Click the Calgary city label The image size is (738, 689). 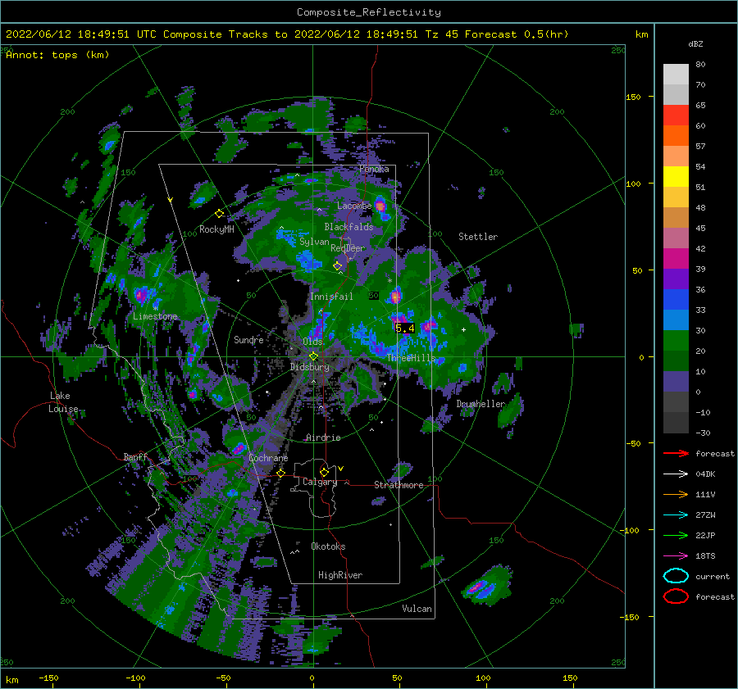[x=320, y=482]
